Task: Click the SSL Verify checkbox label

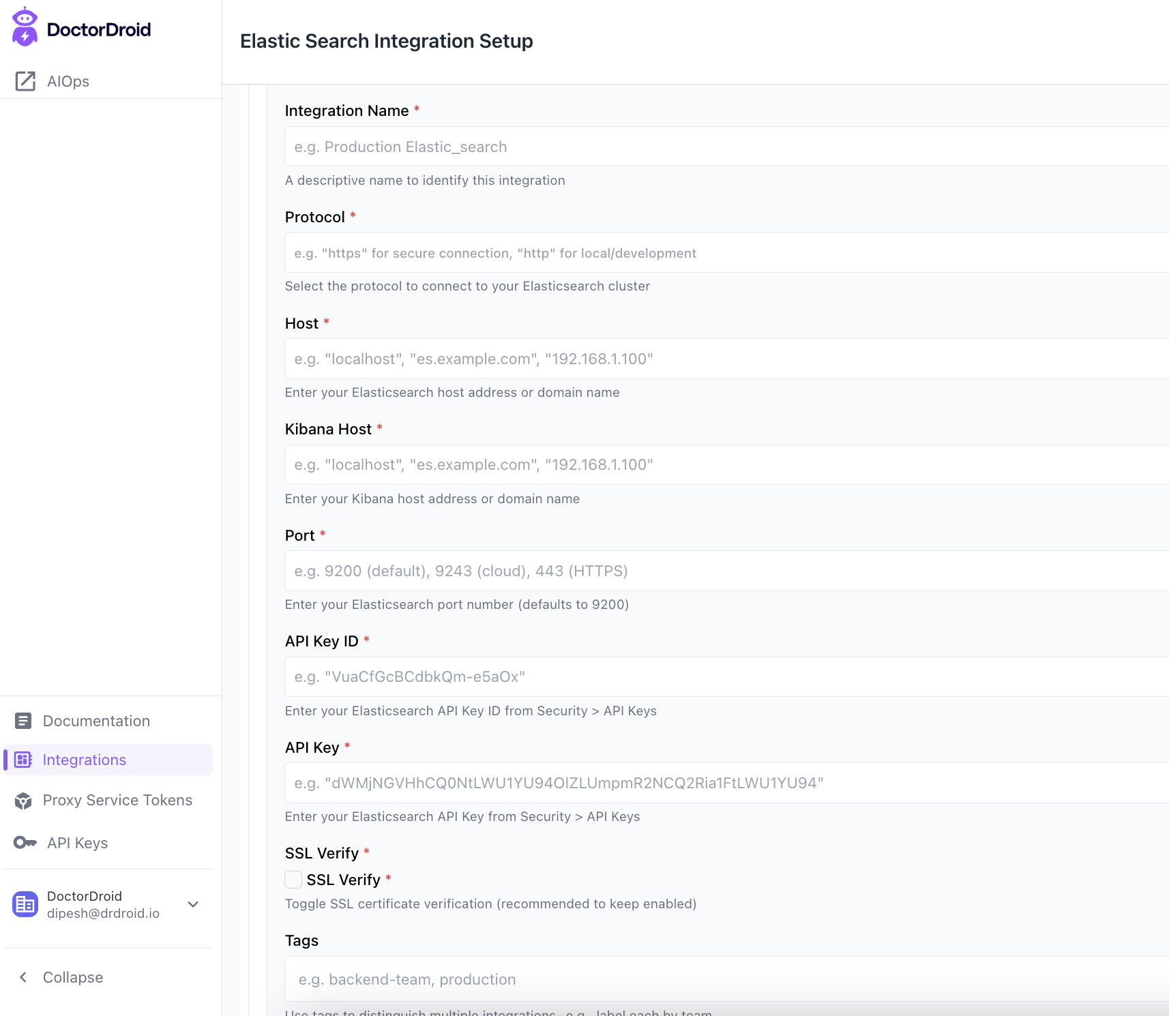Action: tap(344, 880)
